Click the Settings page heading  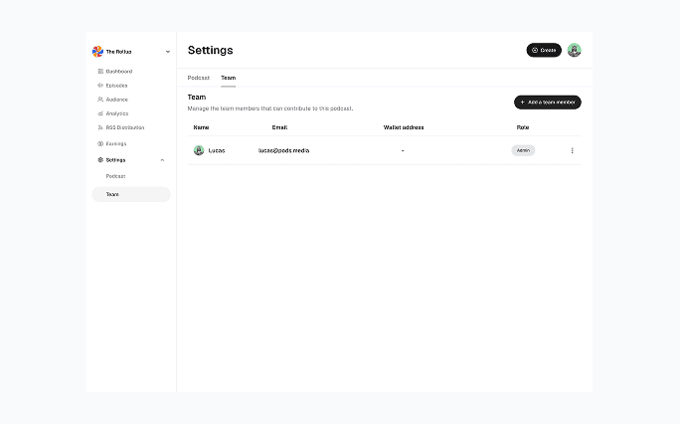211,51
